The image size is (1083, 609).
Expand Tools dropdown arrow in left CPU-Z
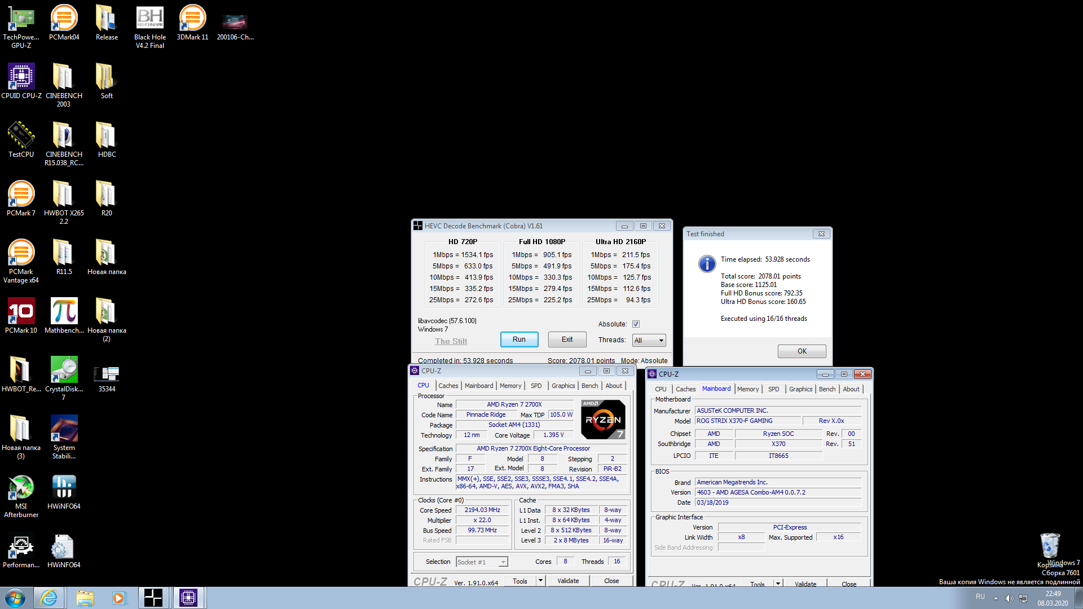pos(540,581)
